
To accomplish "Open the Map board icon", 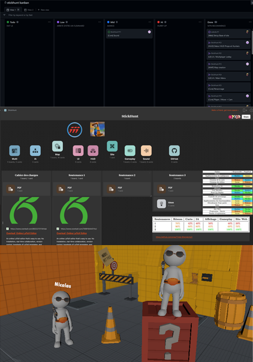I will (58, 146).
